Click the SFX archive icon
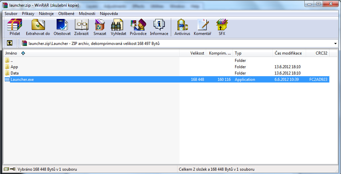 tap(222, 25)
